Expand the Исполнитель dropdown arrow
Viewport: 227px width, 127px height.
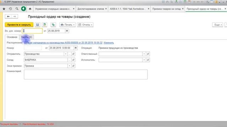144,60
